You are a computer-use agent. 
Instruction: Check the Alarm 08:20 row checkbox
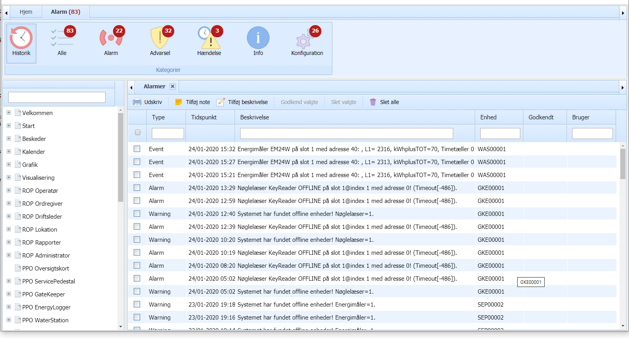tap(137, 265)
